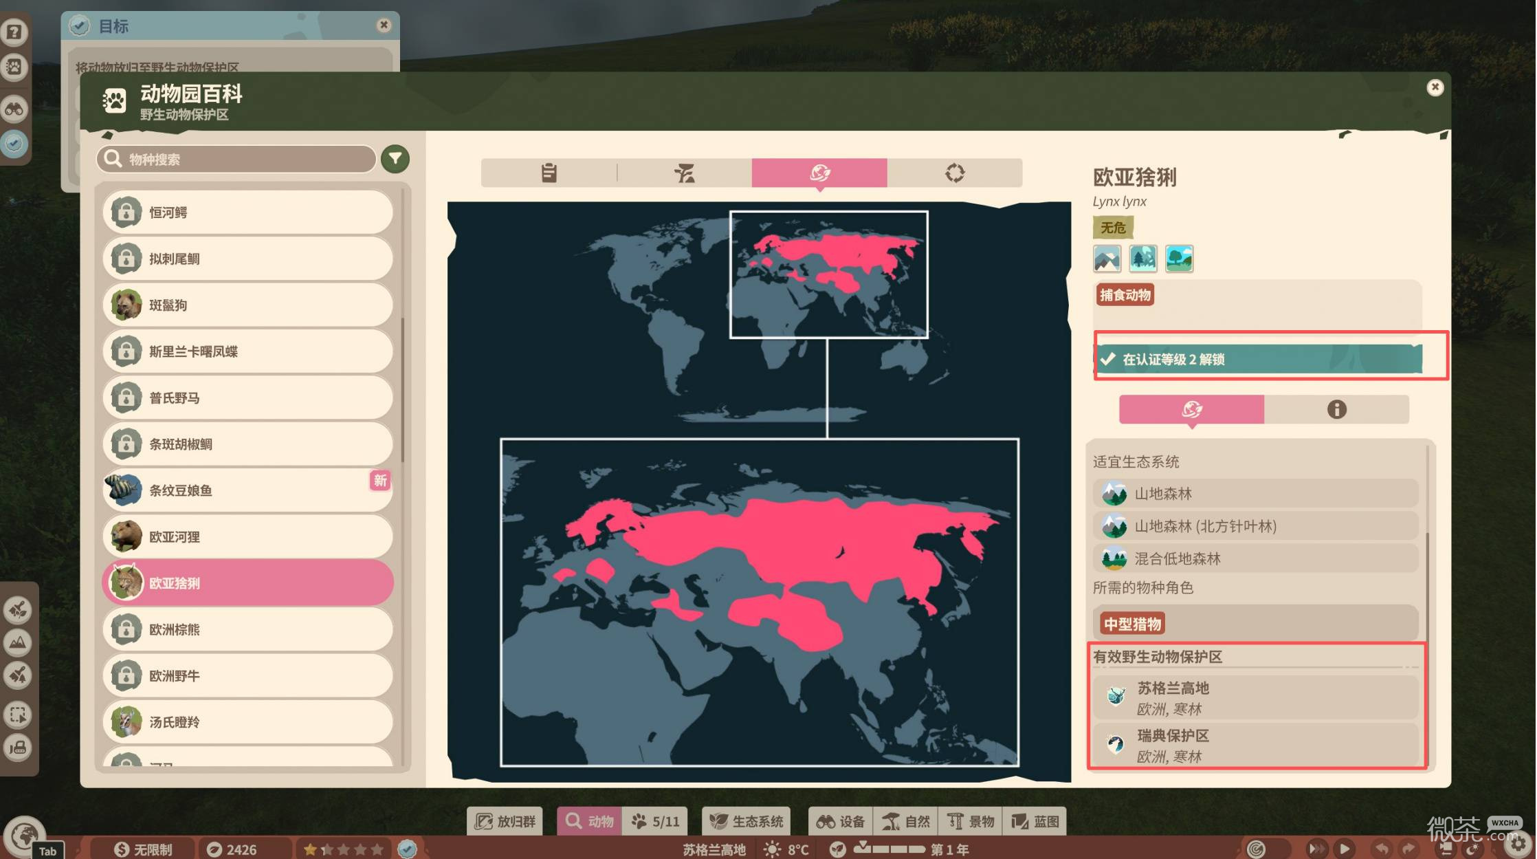Click the 捕食动物 predator tag
Viewport: 1537px width, 859px height.
click(1125, 295)
